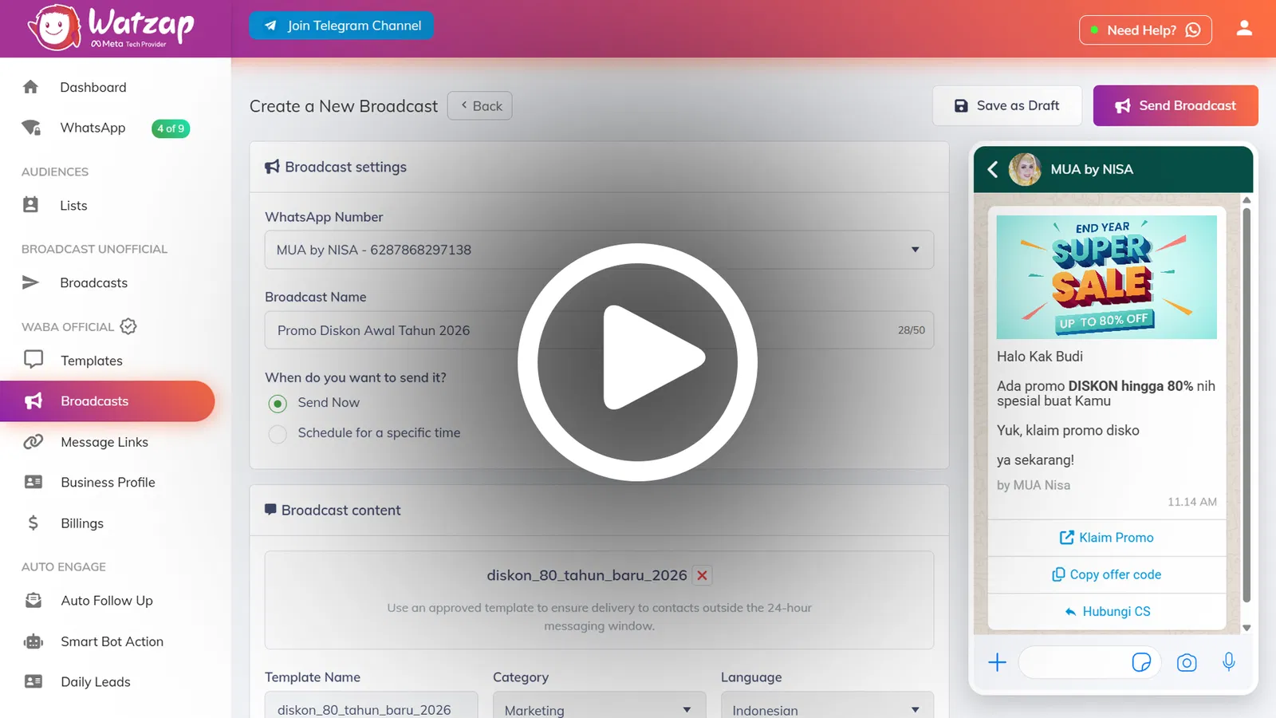Open unofficial Broadcasts with paper-plane icon
Image resolution: width=1276 pixels, height=718 pixels.
pyautogui.click(x=30, y=282)
